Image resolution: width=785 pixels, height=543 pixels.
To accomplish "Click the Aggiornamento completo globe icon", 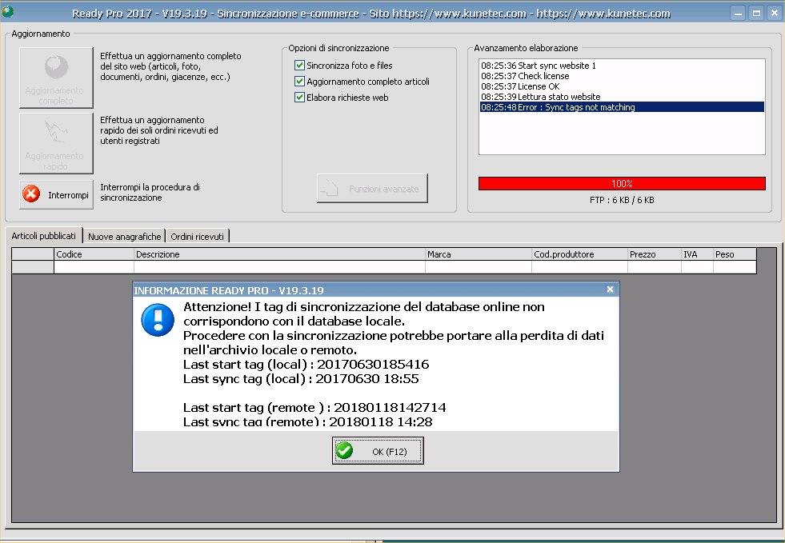I will [x=56, y=66].
